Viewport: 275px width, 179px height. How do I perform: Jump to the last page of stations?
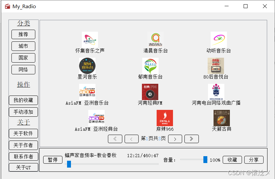[x=192, y=139]
